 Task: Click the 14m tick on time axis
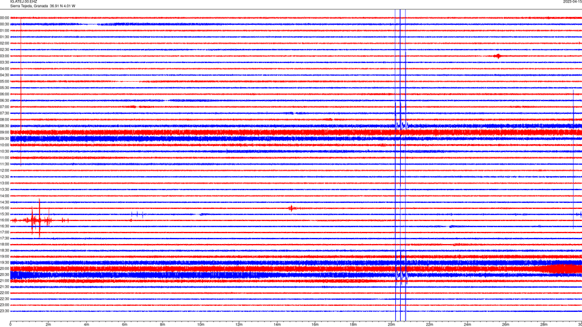277,325
